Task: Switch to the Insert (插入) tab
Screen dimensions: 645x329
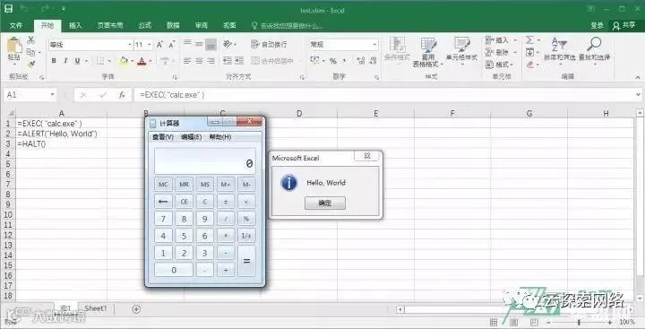Action: pyautogui.click(x=75, y=25)
